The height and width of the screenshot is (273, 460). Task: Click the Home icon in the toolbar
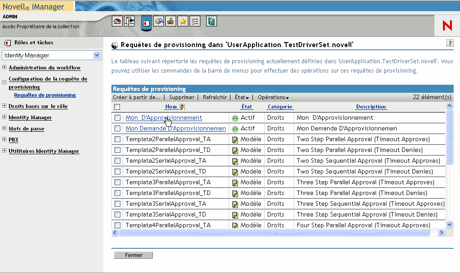point(117,21)
